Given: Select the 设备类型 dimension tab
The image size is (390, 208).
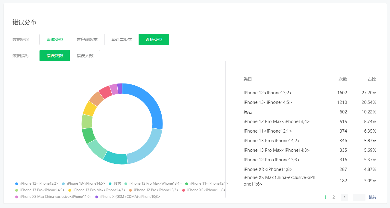Looking at the screenshot, I should coord(154,40).
